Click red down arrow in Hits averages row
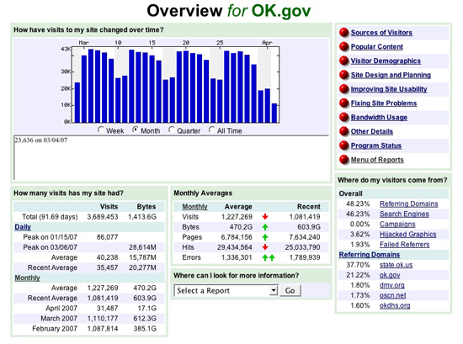The width and height of the screenshot is (463, 344). tap(265, 247)
